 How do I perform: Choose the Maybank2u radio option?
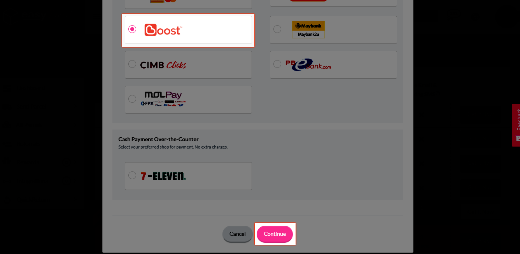pos(277,29)
